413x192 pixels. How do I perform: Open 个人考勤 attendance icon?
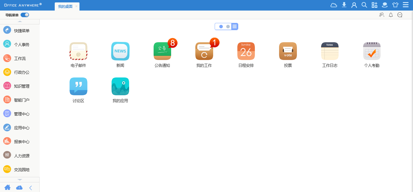372,51
